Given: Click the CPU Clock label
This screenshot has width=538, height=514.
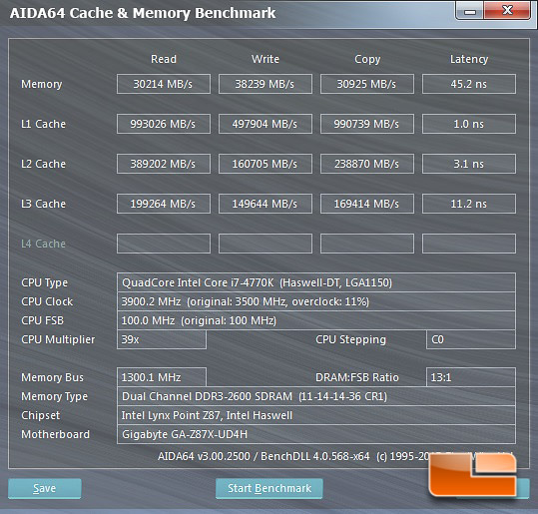Looking at the screenshot, I should click(47, 301).
